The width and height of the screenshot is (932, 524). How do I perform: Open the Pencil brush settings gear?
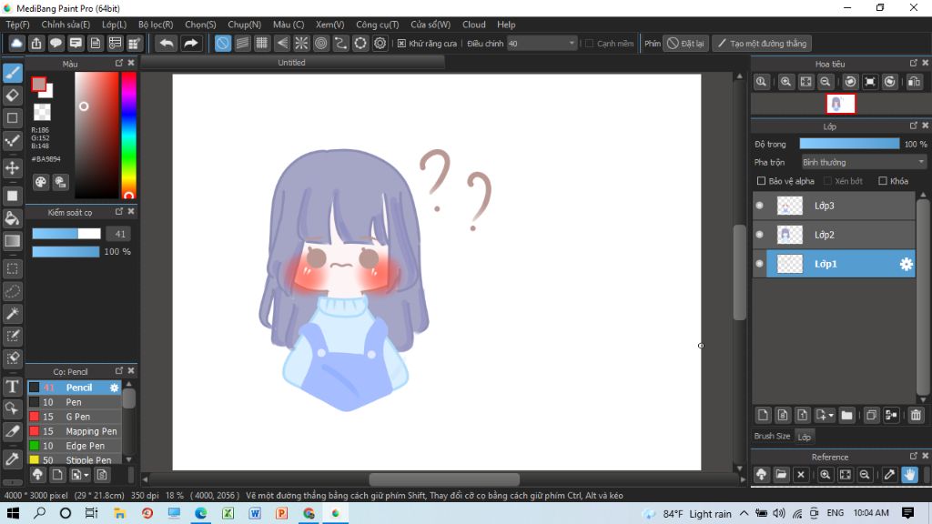(x=113, y=387)
